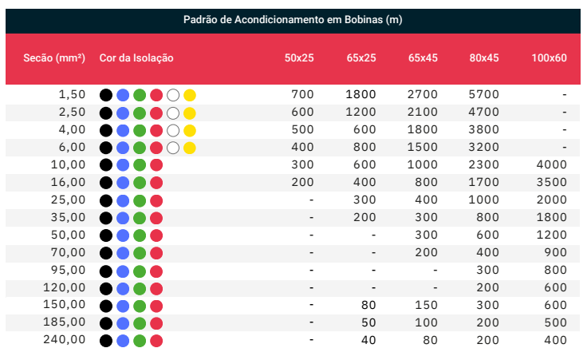Choose red circle in the 120,00 row
The width and height of the screenshot is (587, 352).
156,289
